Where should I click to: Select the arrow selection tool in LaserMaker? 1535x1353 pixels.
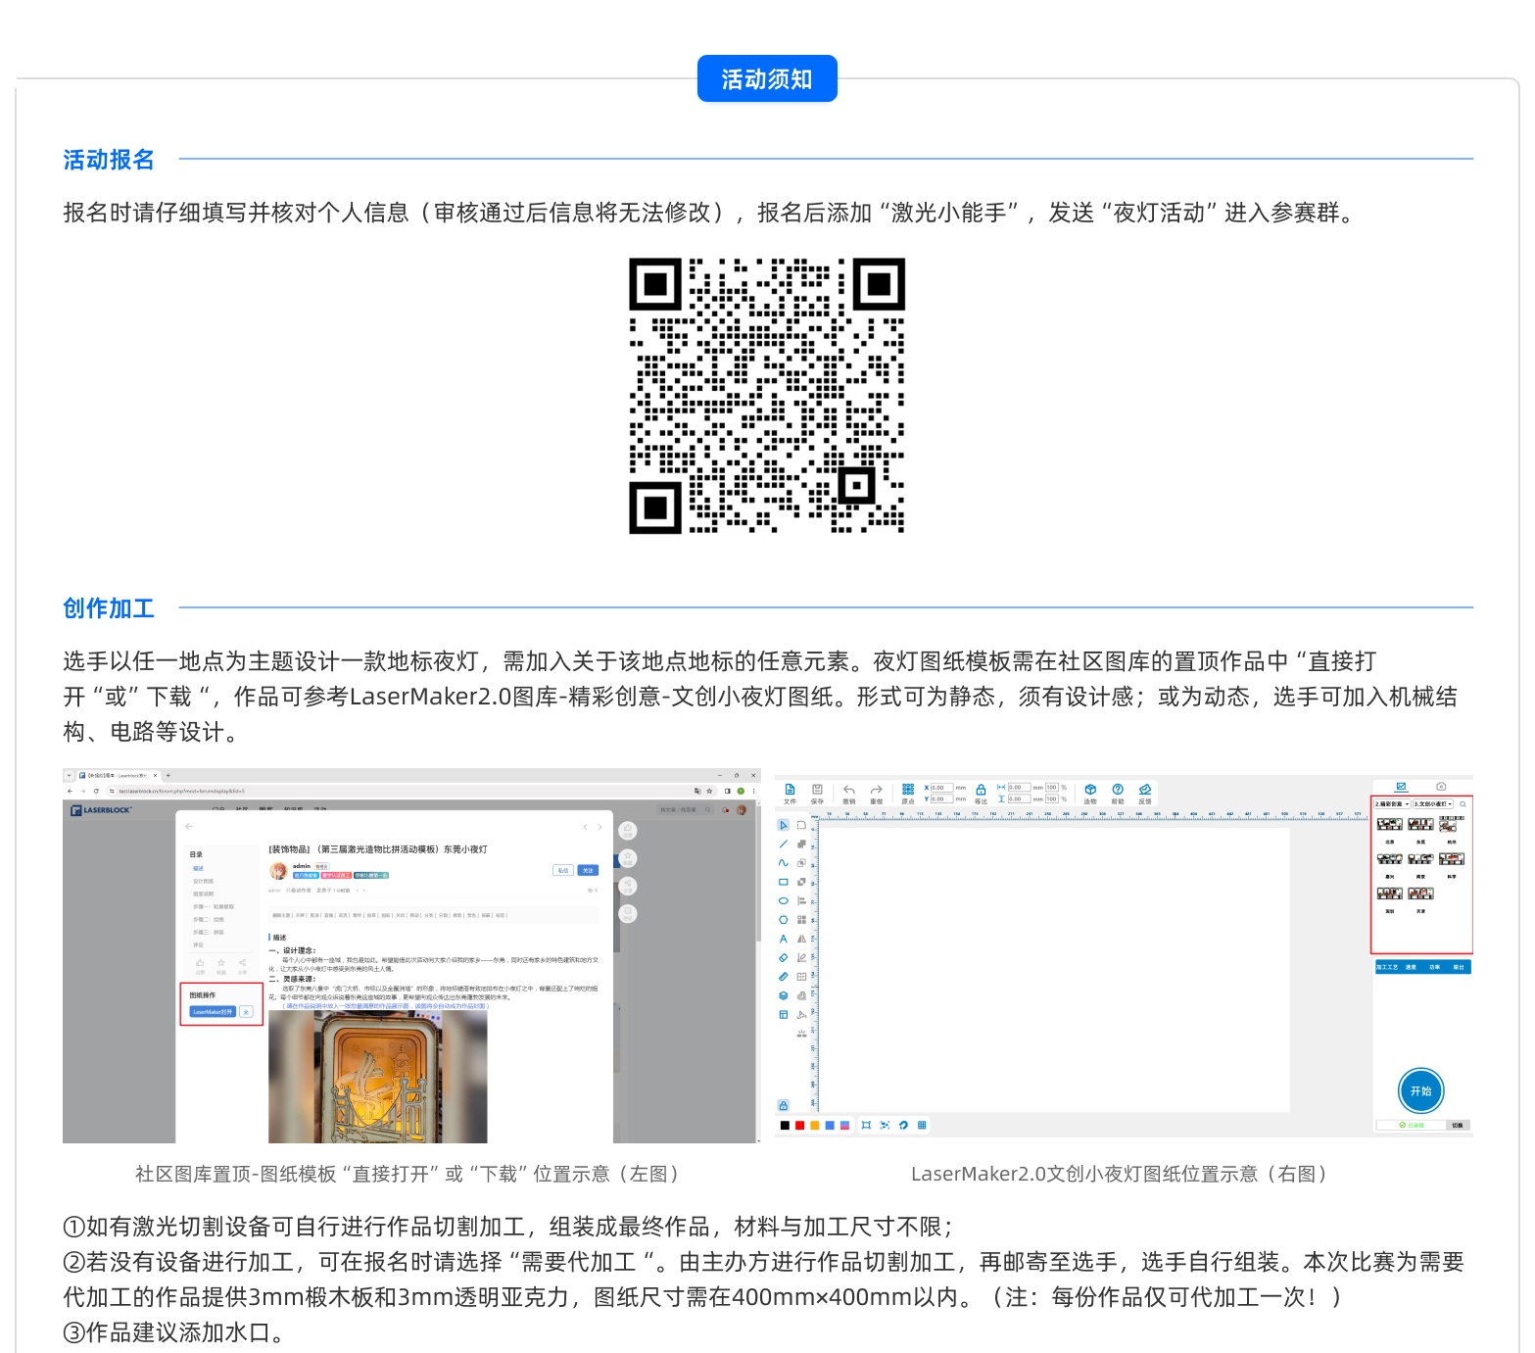click(x=784, y=825)
